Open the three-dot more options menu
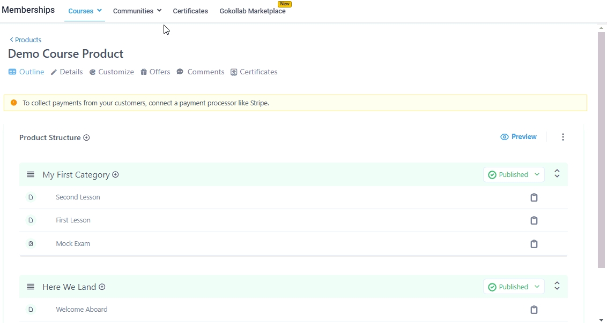Screen dimensions: 607x323 (562, 137)
